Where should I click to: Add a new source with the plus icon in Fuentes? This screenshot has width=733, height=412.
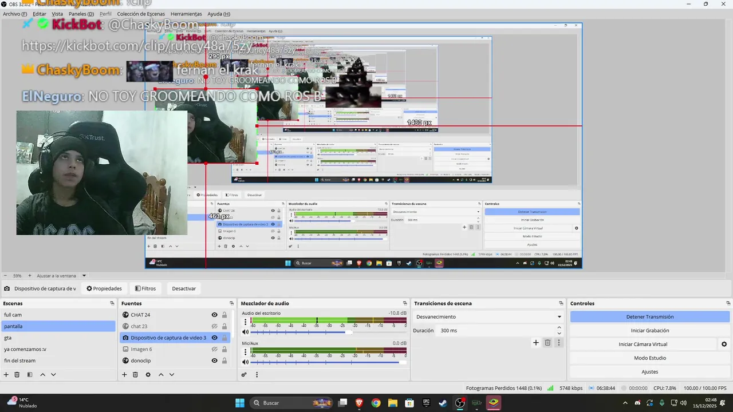click(x=124, y=375)
